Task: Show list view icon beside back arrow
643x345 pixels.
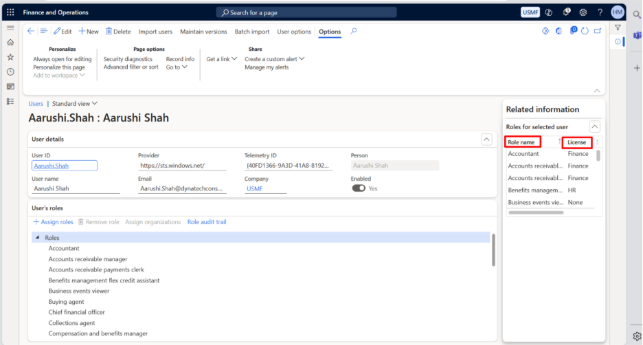Action: pyautogui.click(x=43, y=31)
